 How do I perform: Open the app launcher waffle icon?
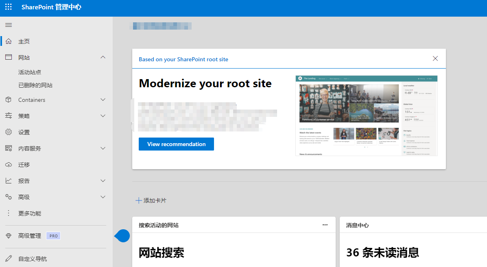[x=8, y=7]
